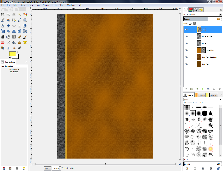Viewport: 223px width, 171px height.
Task: Toggle visibility of the Spine layer
Action: (186, 43)
